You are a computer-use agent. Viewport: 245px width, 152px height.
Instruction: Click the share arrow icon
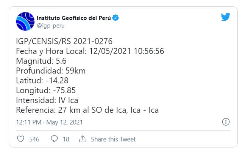pyautogui.click(x=83, y=139)
